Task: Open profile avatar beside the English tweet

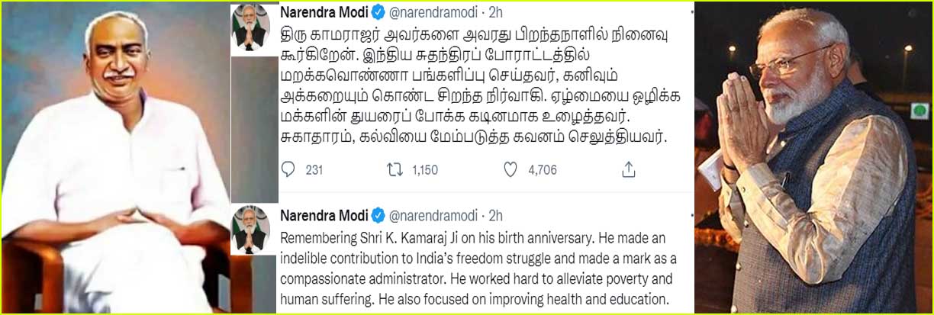Action: click(x=250, y=230)
